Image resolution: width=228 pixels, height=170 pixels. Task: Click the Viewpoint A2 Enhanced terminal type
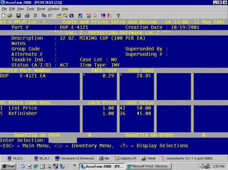(x=75, y=158)
